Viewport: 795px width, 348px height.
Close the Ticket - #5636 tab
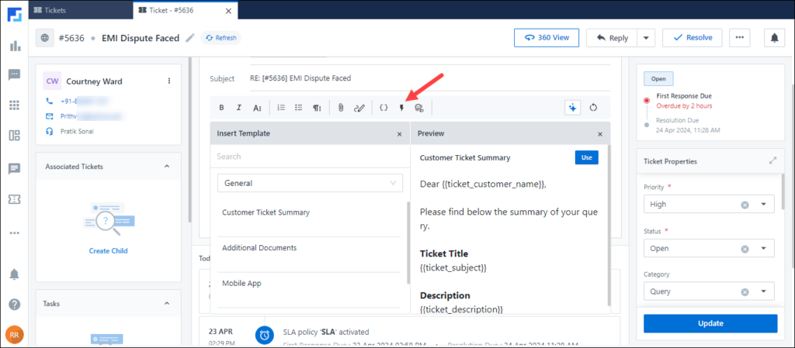[229, 11]
